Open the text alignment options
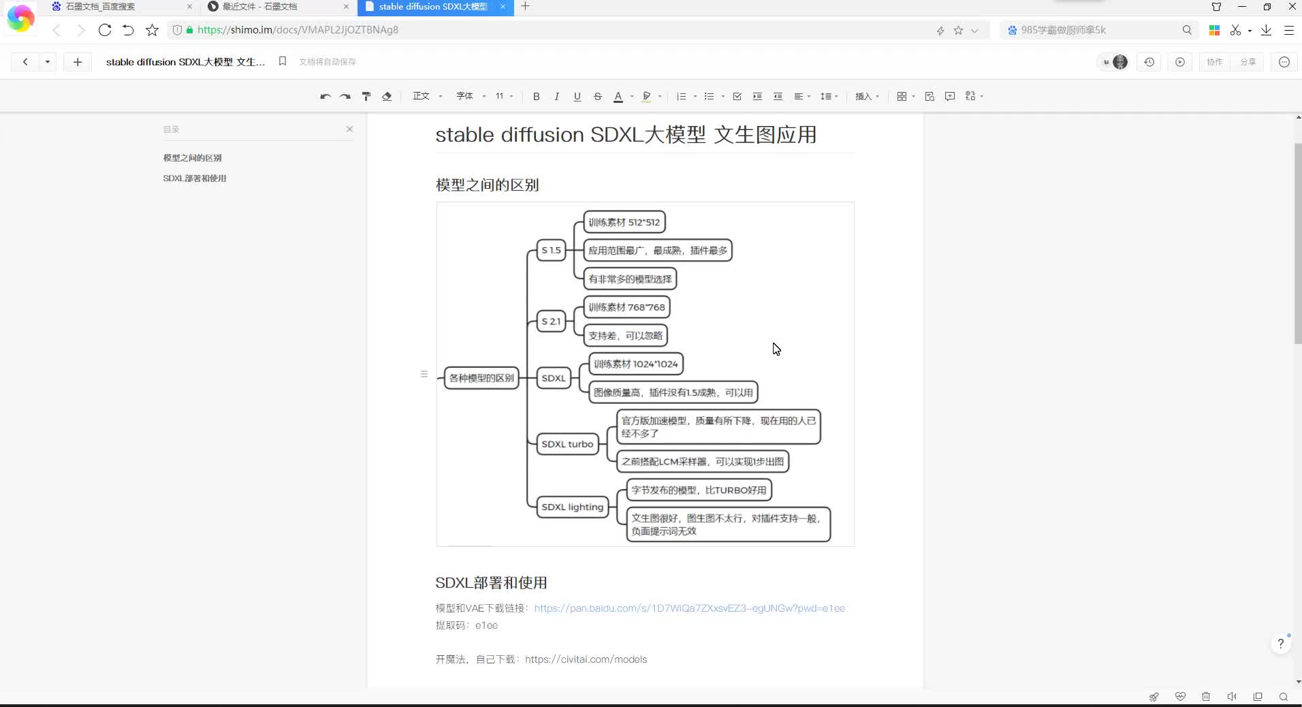The width and height of the screenshot is (1302, 707). coord(802,97)
